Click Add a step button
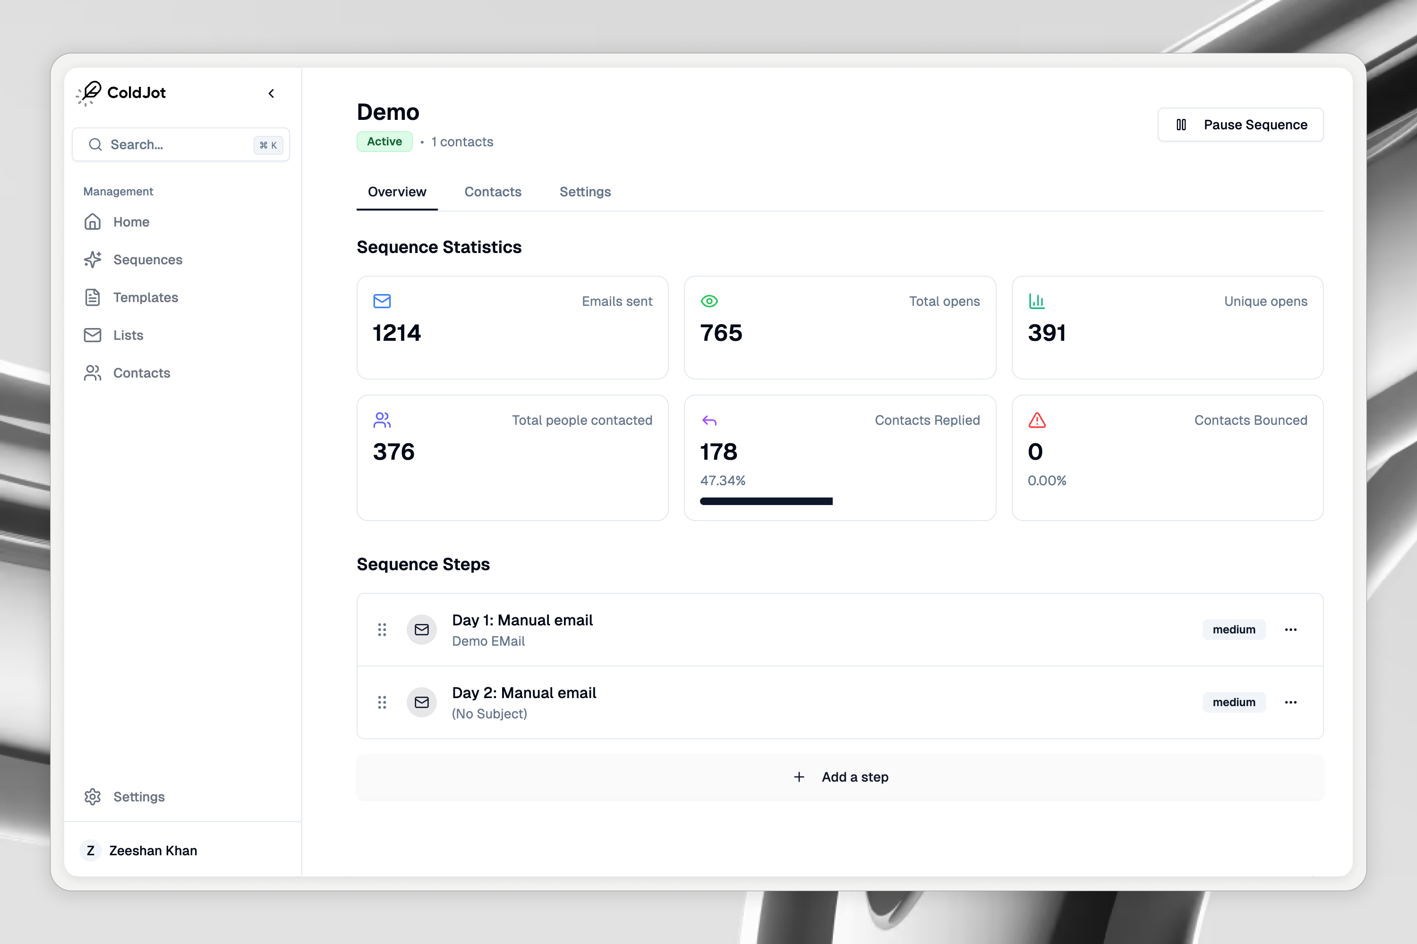Image resolution: width=1417 pixels, height=944 pixels. click(x=840, y=777)
